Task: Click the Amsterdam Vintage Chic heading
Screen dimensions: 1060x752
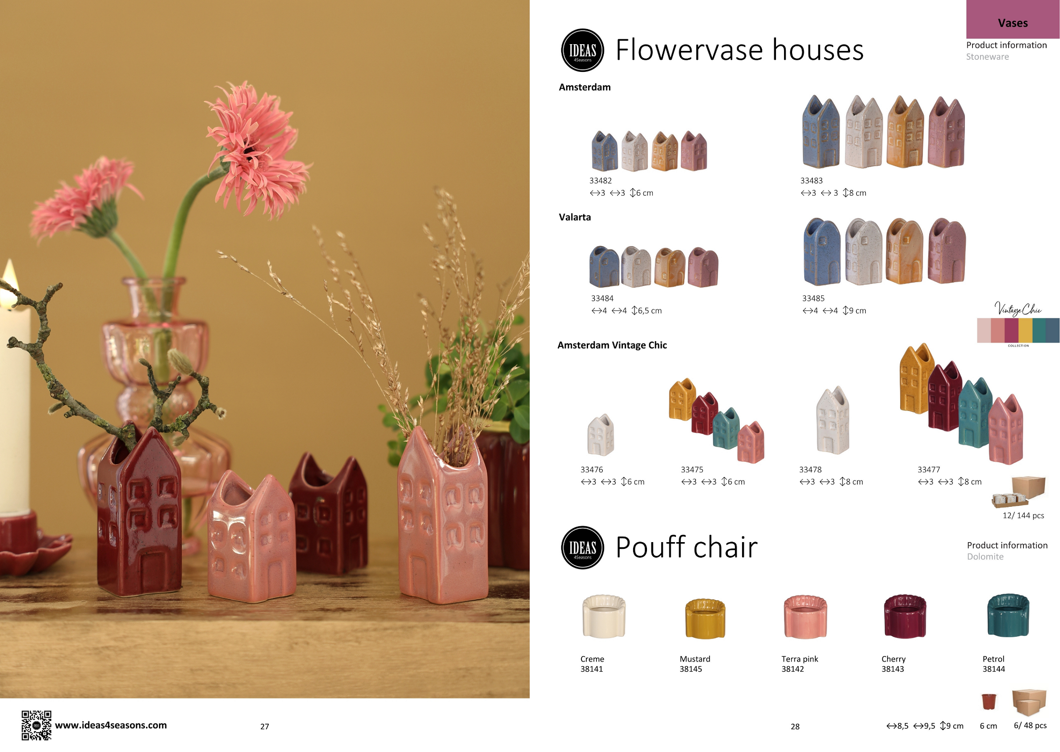Action: 612,345
